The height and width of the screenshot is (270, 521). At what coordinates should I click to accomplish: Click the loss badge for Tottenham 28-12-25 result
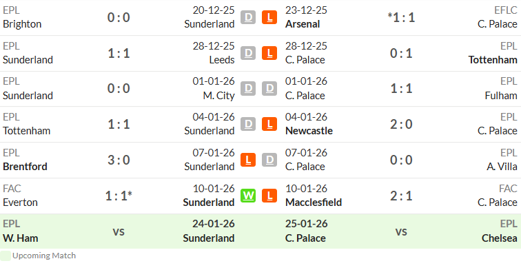(269, 53)
